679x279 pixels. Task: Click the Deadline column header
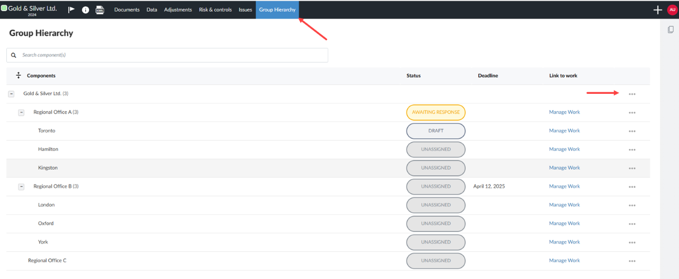point(488,75)
